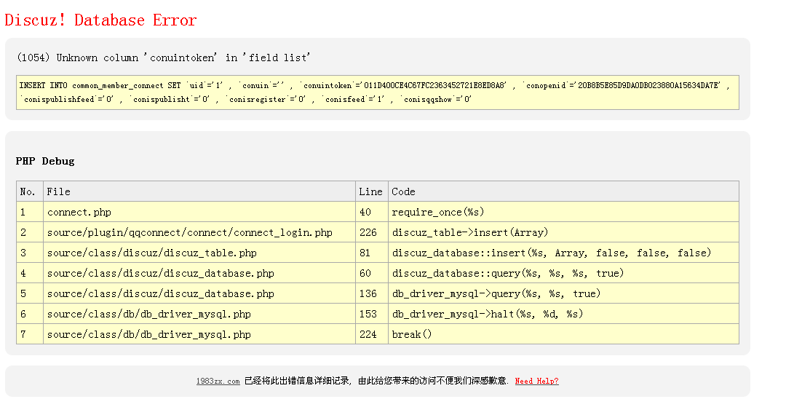Click the PHP Debug section title
Screen dimensions: 786x415
coord(45,161)
